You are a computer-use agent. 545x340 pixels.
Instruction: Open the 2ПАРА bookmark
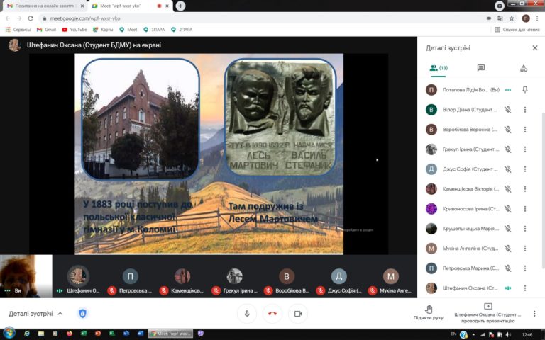(x=182, y=30)
